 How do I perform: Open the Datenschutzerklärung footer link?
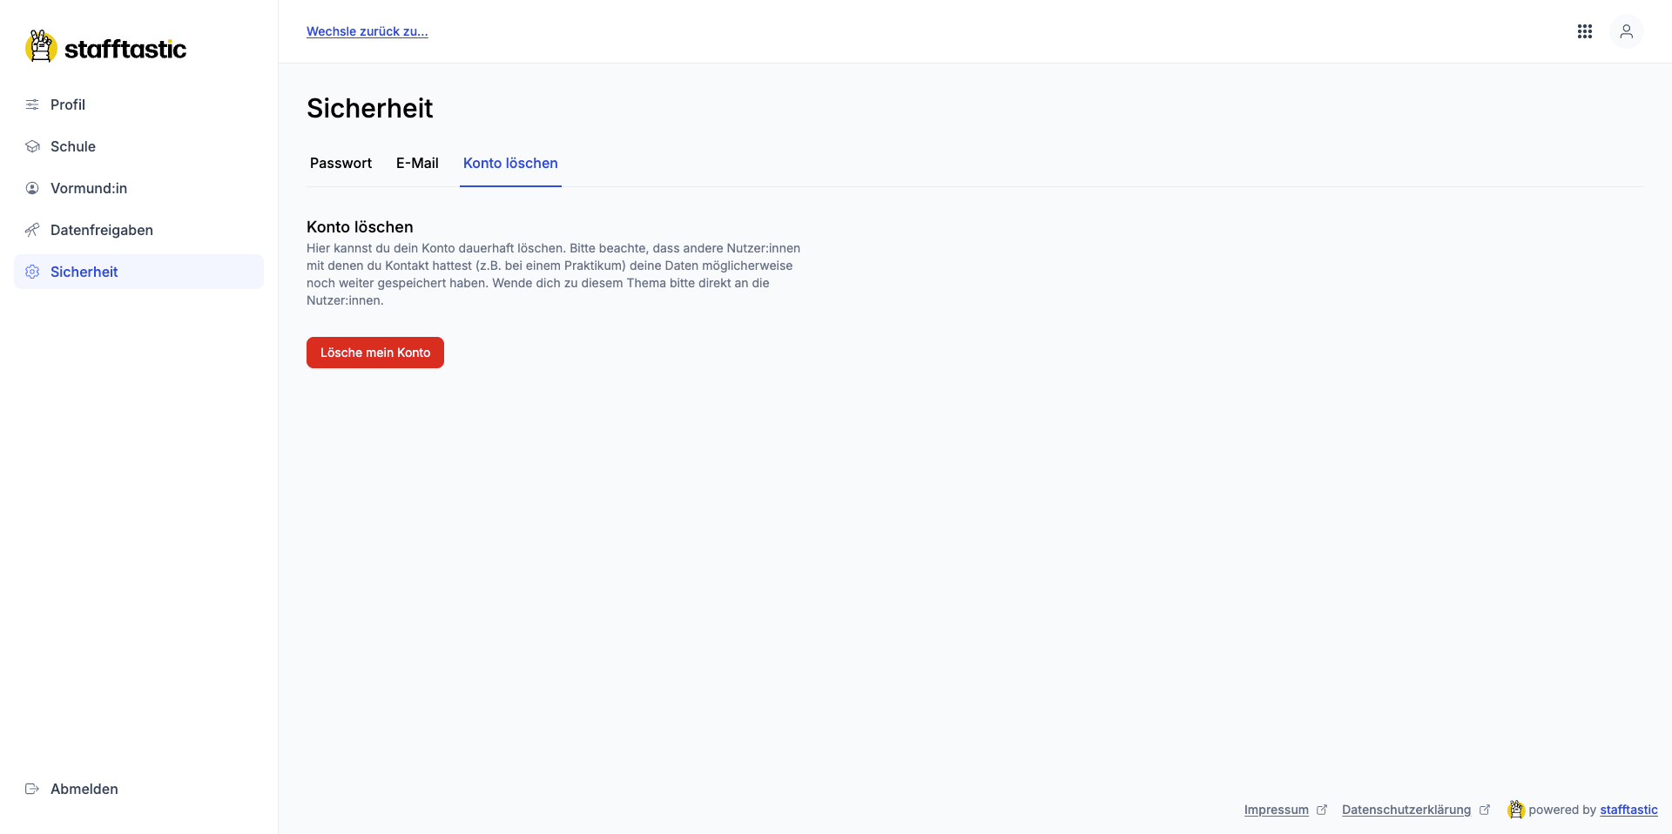[x=1406, y=810]
